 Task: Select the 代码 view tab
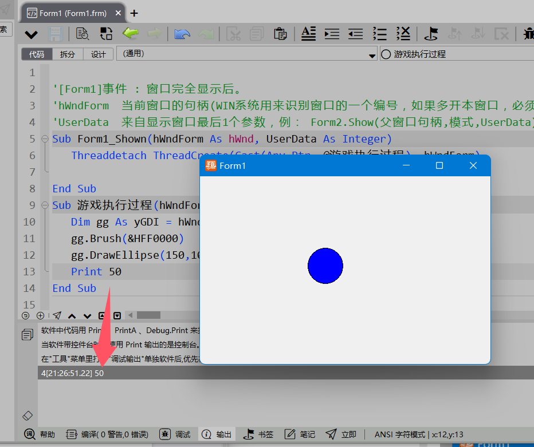tap(37, 54)
